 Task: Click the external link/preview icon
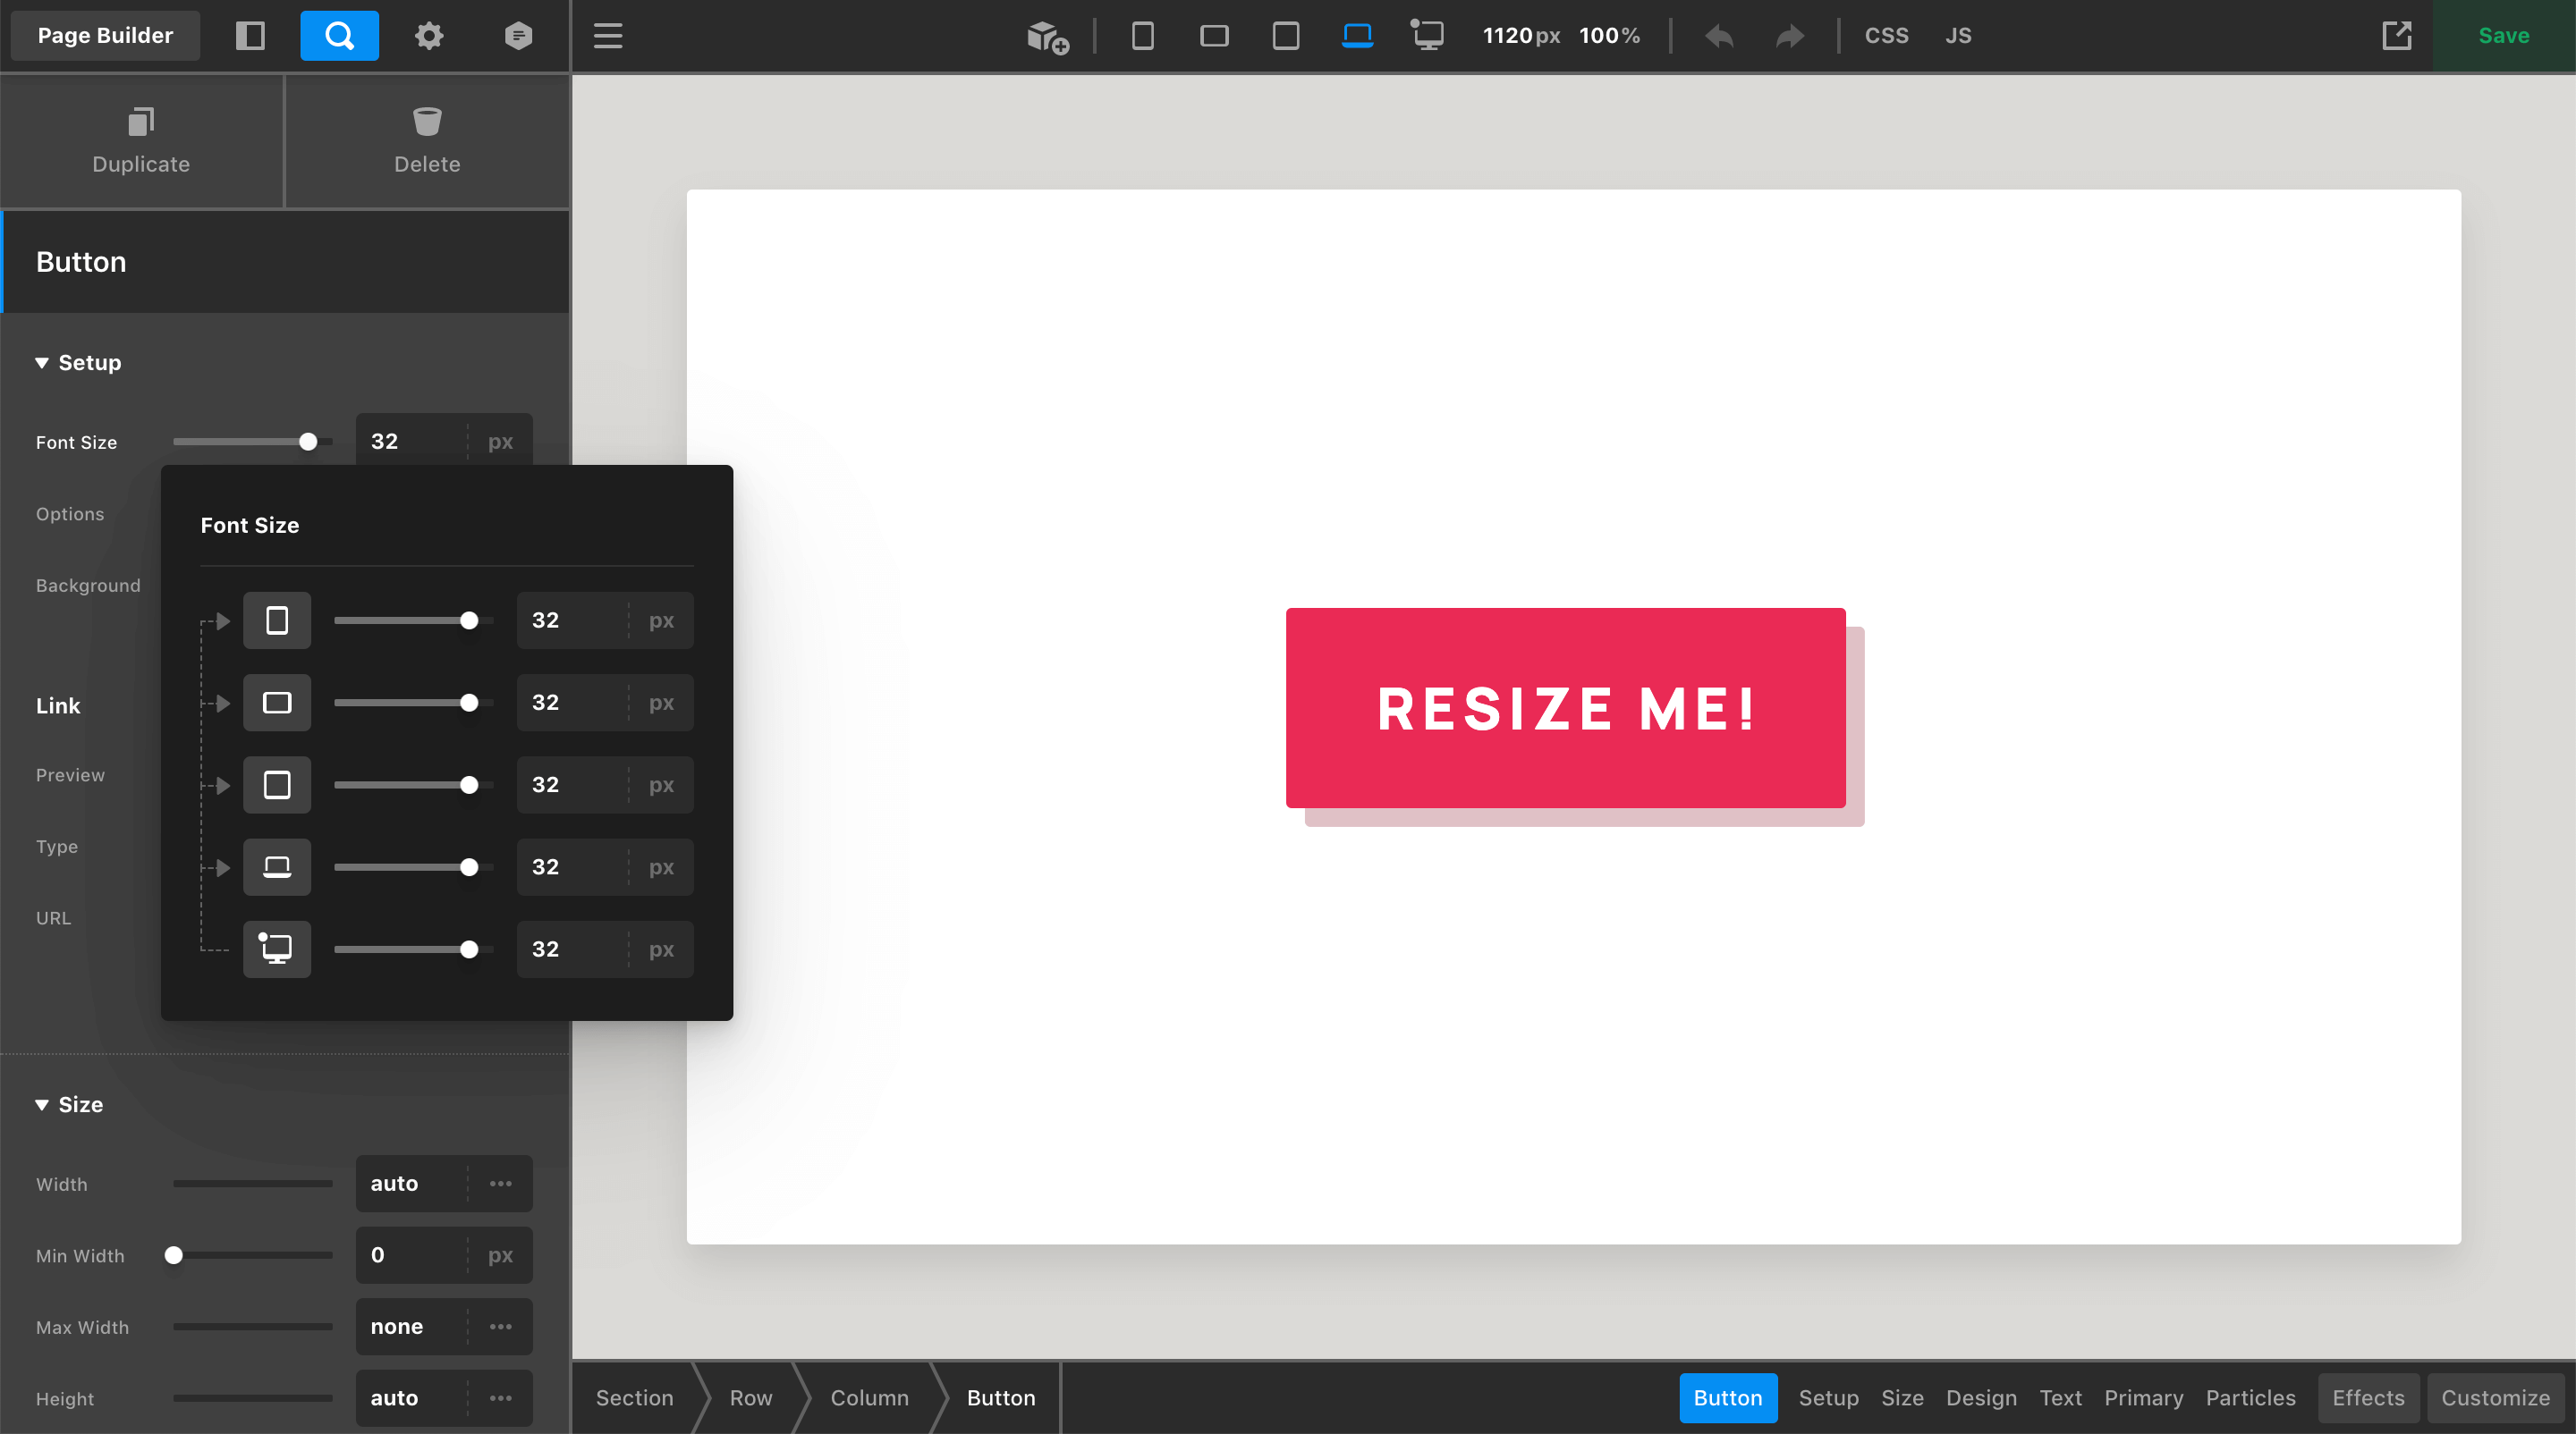tap(2397, 34)
